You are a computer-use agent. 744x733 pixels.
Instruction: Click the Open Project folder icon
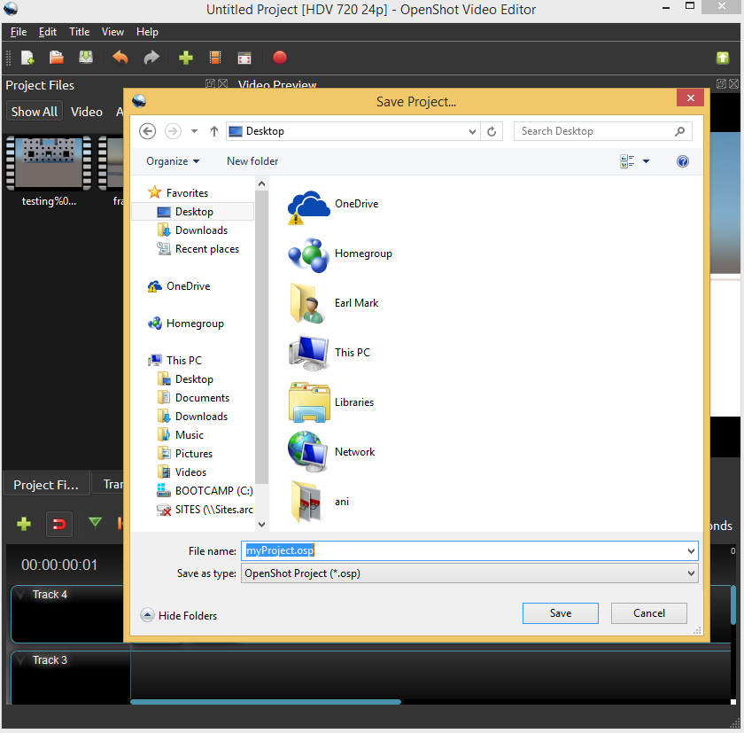tap(57, 58)
